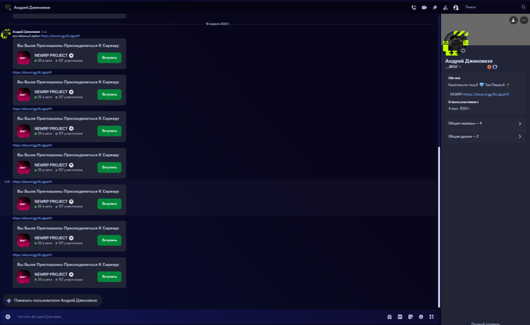530x325 pixels.
Task: Hide the user profile side panel
Action: [x=456, y=7]
